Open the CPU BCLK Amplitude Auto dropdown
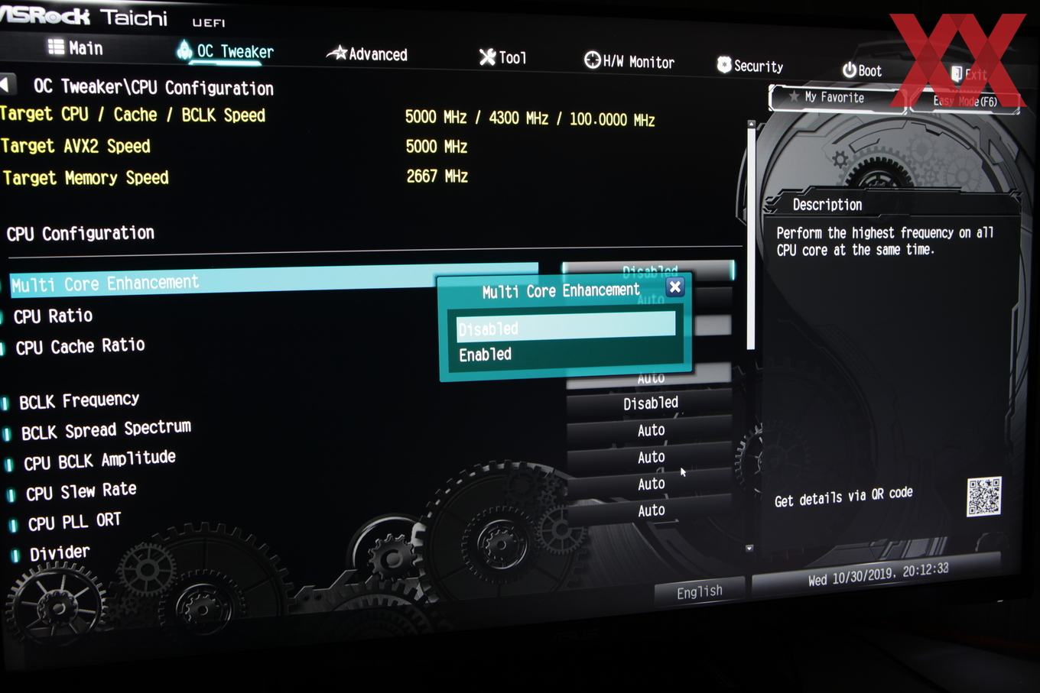Screen dimensions: 1040x693 pos(651,430)
